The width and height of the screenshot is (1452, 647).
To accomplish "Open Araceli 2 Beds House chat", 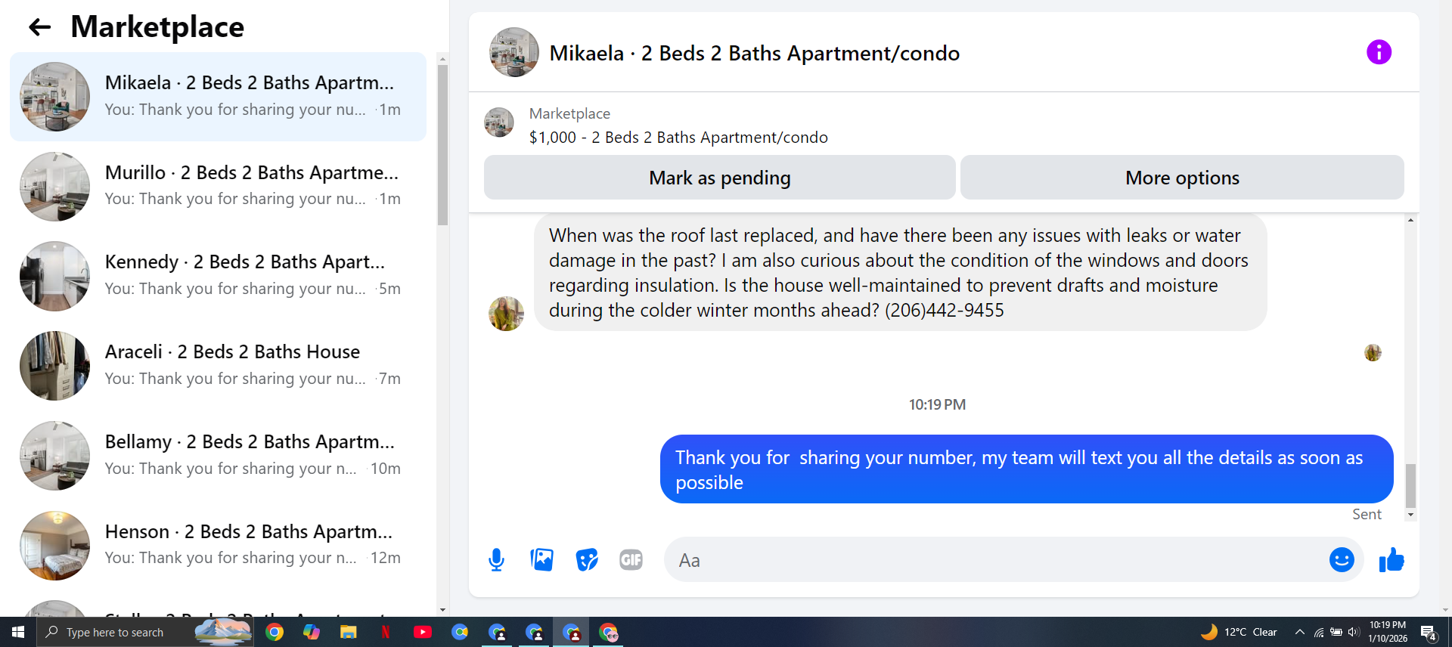I will pos(218,366).
